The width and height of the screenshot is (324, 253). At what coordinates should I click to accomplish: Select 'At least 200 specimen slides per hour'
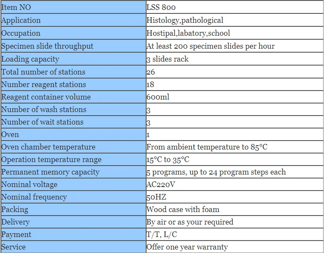pyautogui.click(x=210, y=46)
